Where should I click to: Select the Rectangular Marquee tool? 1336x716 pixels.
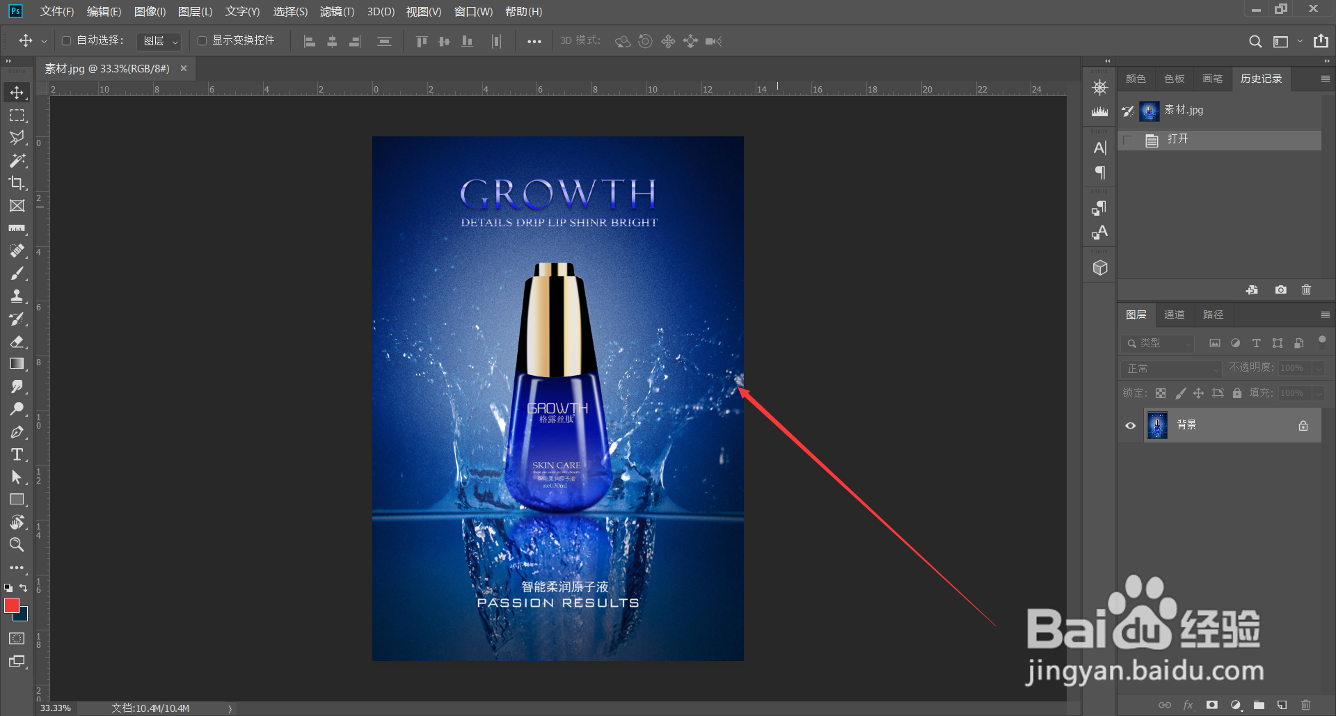click(x=17, y=116)
